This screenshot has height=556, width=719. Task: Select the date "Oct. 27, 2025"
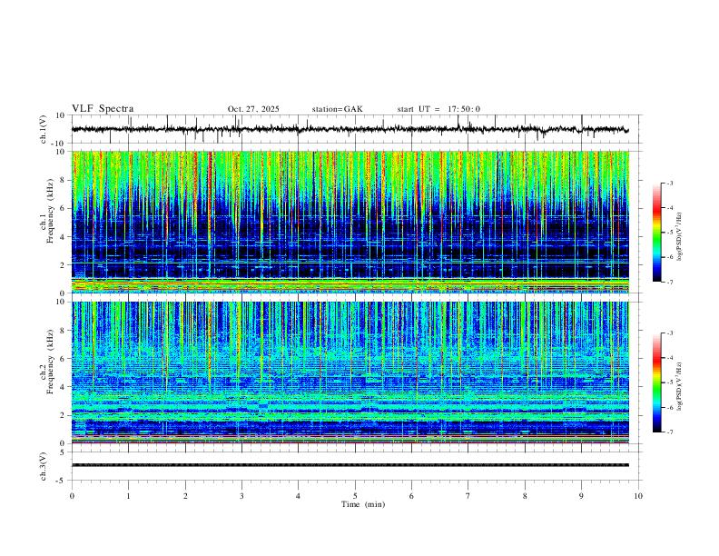[x=253, y=109]
